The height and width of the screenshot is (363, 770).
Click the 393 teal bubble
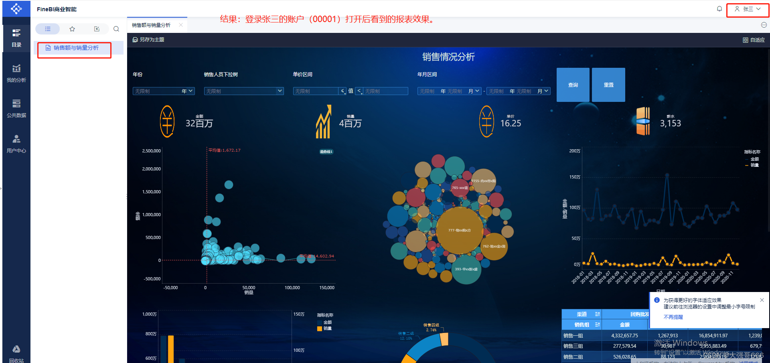[x=466, y=269]
